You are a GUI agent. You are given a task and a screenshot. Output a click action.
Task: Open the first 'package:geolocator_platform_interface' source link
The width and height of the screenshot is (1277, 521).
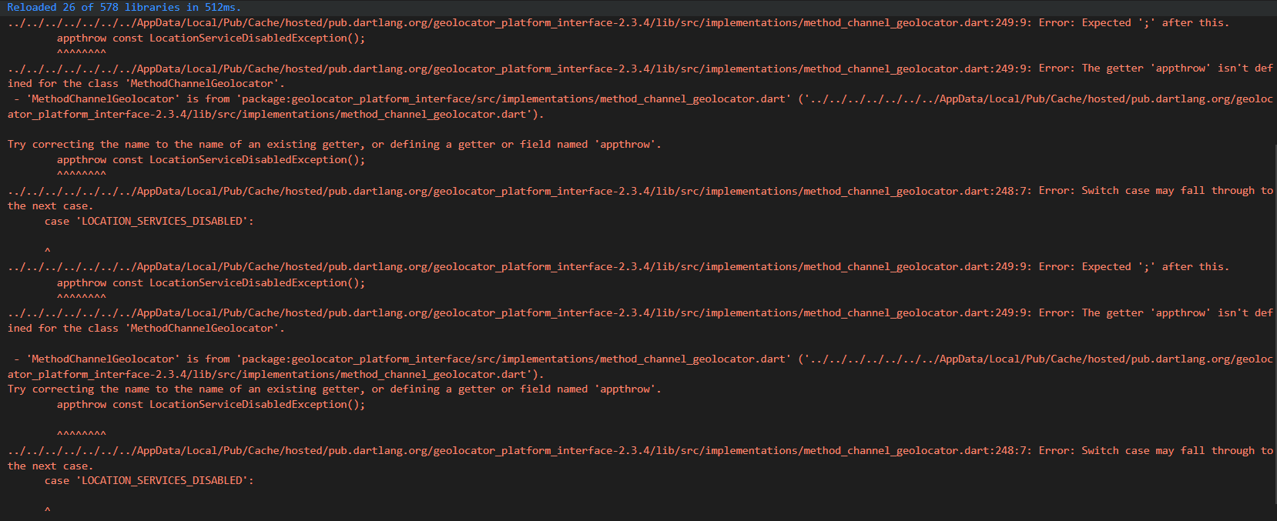514,99
